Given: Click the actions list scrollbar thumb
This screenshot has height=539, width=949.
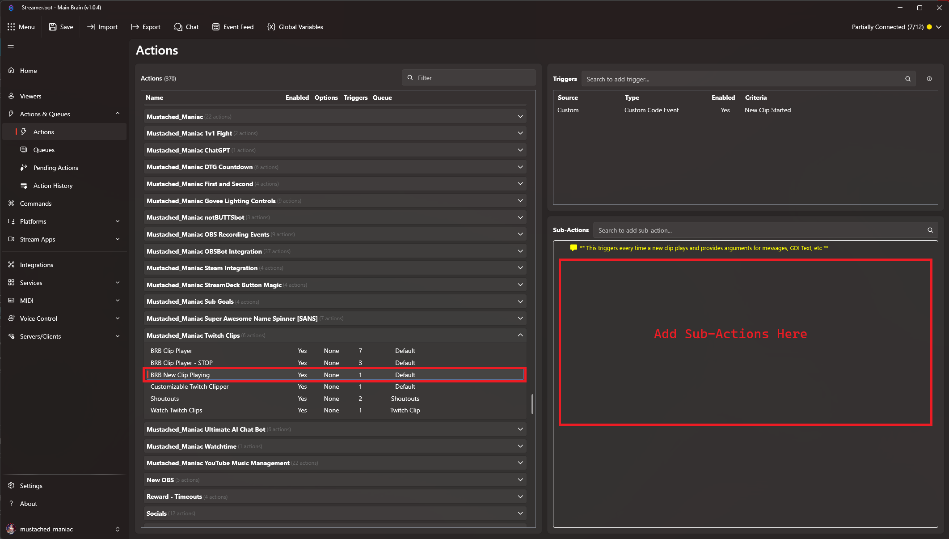Looking at the screenshot, I should pyautogui.click(x=532, y=404).
